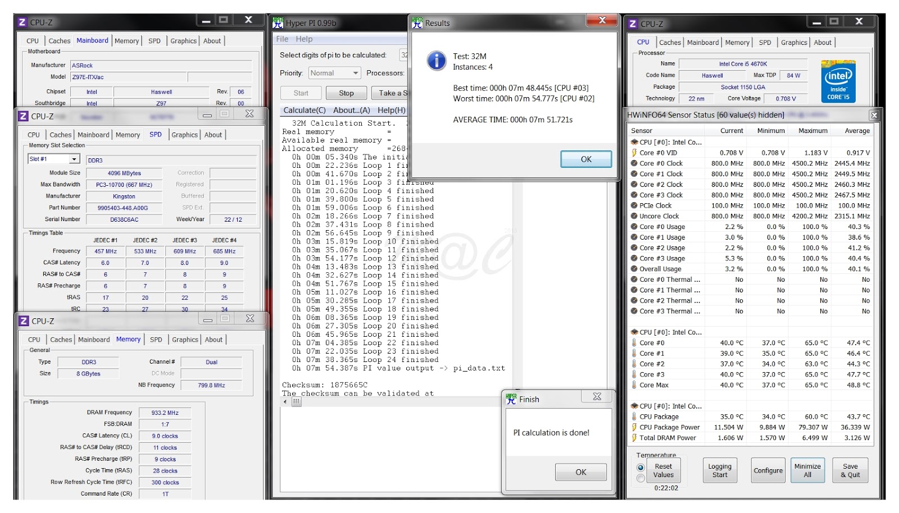
Task: Click the thermometer icon beside Core Max
Action: tap(634, 385)
